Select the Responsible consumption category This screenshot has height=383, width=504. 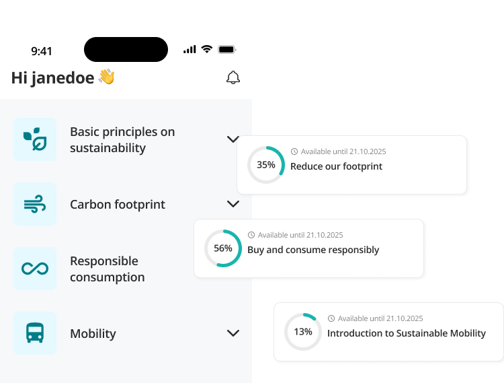pos(108,269)
